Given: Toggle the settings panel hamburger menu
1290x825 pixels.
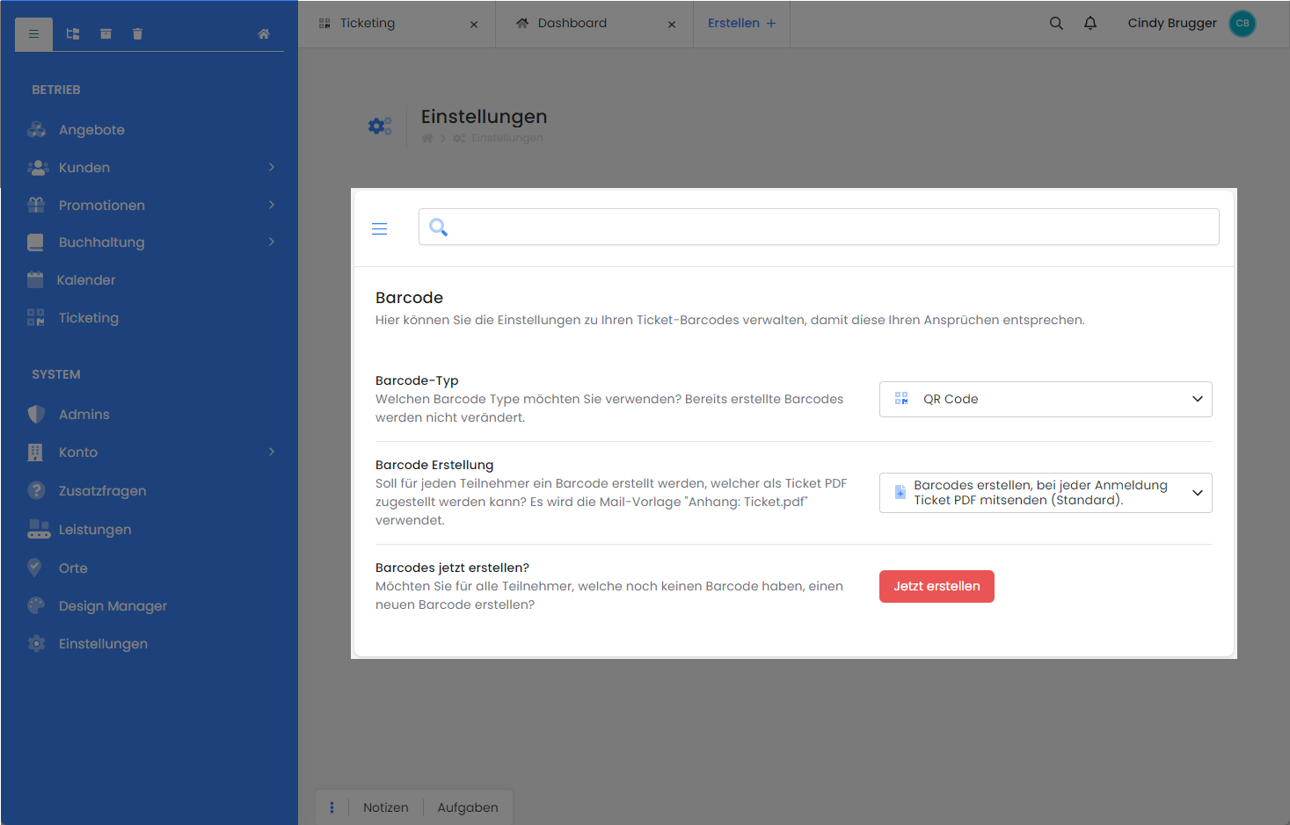Looking at the screenshot, I should tap(380, 229).
